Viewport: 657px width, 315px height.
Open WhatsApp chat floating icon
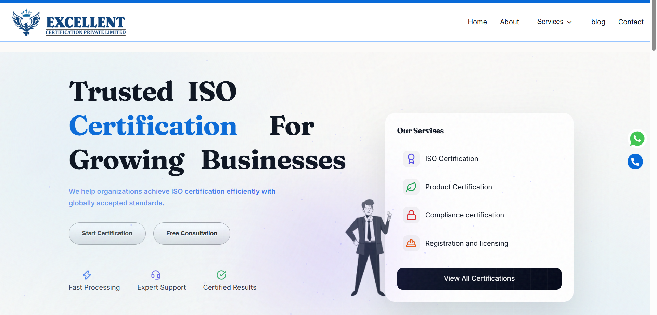(637, 139)
